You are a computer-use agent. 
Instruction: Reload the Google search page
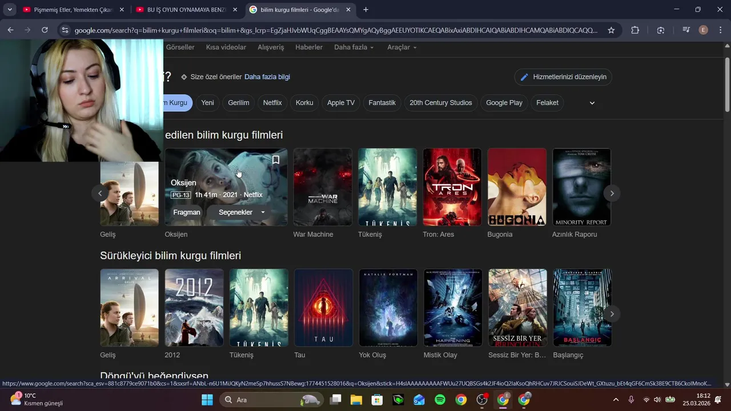(45, 30)
